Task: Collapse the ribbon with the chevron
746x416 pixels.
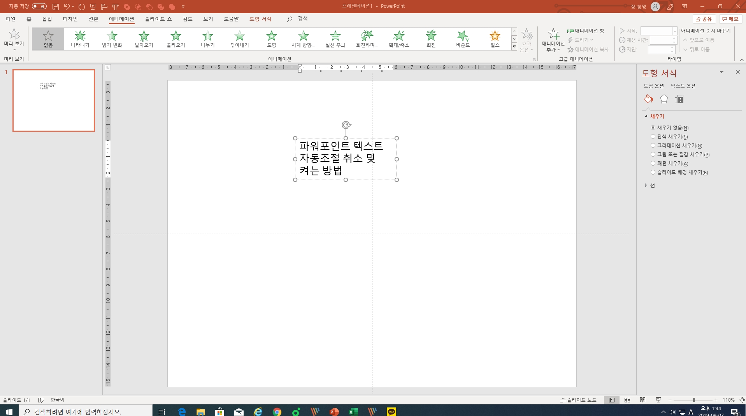Action: (x=742, y=60)
